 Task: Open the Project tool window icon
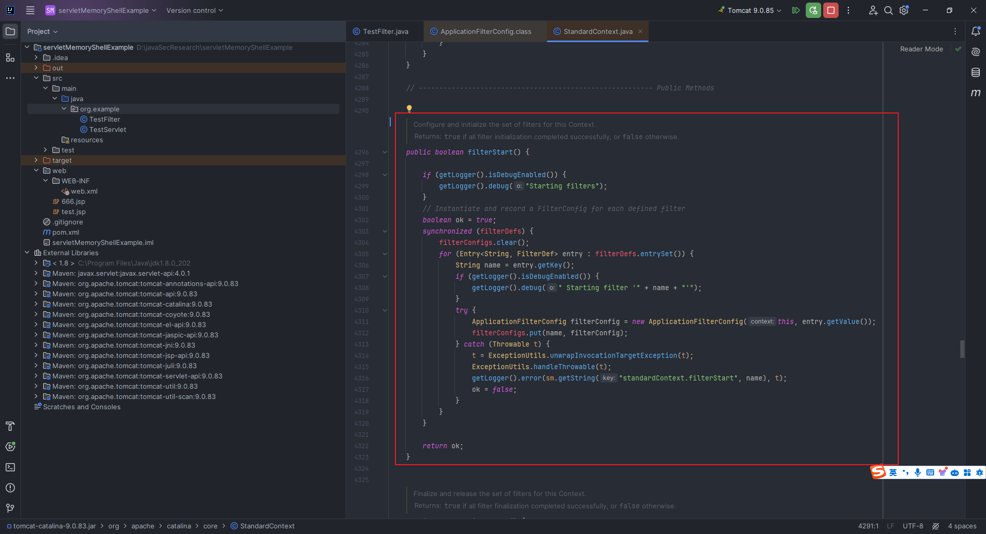point(10,31)
